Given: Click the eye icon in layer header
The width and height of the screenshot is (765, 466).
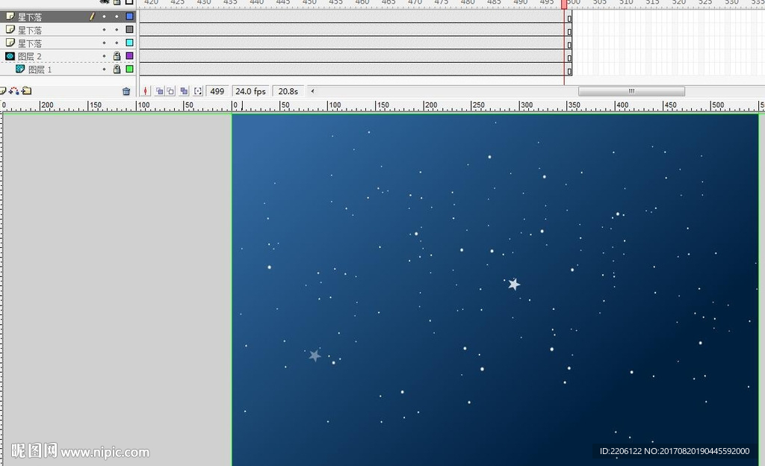Looking at the screenshot, I should coord(105,2).
